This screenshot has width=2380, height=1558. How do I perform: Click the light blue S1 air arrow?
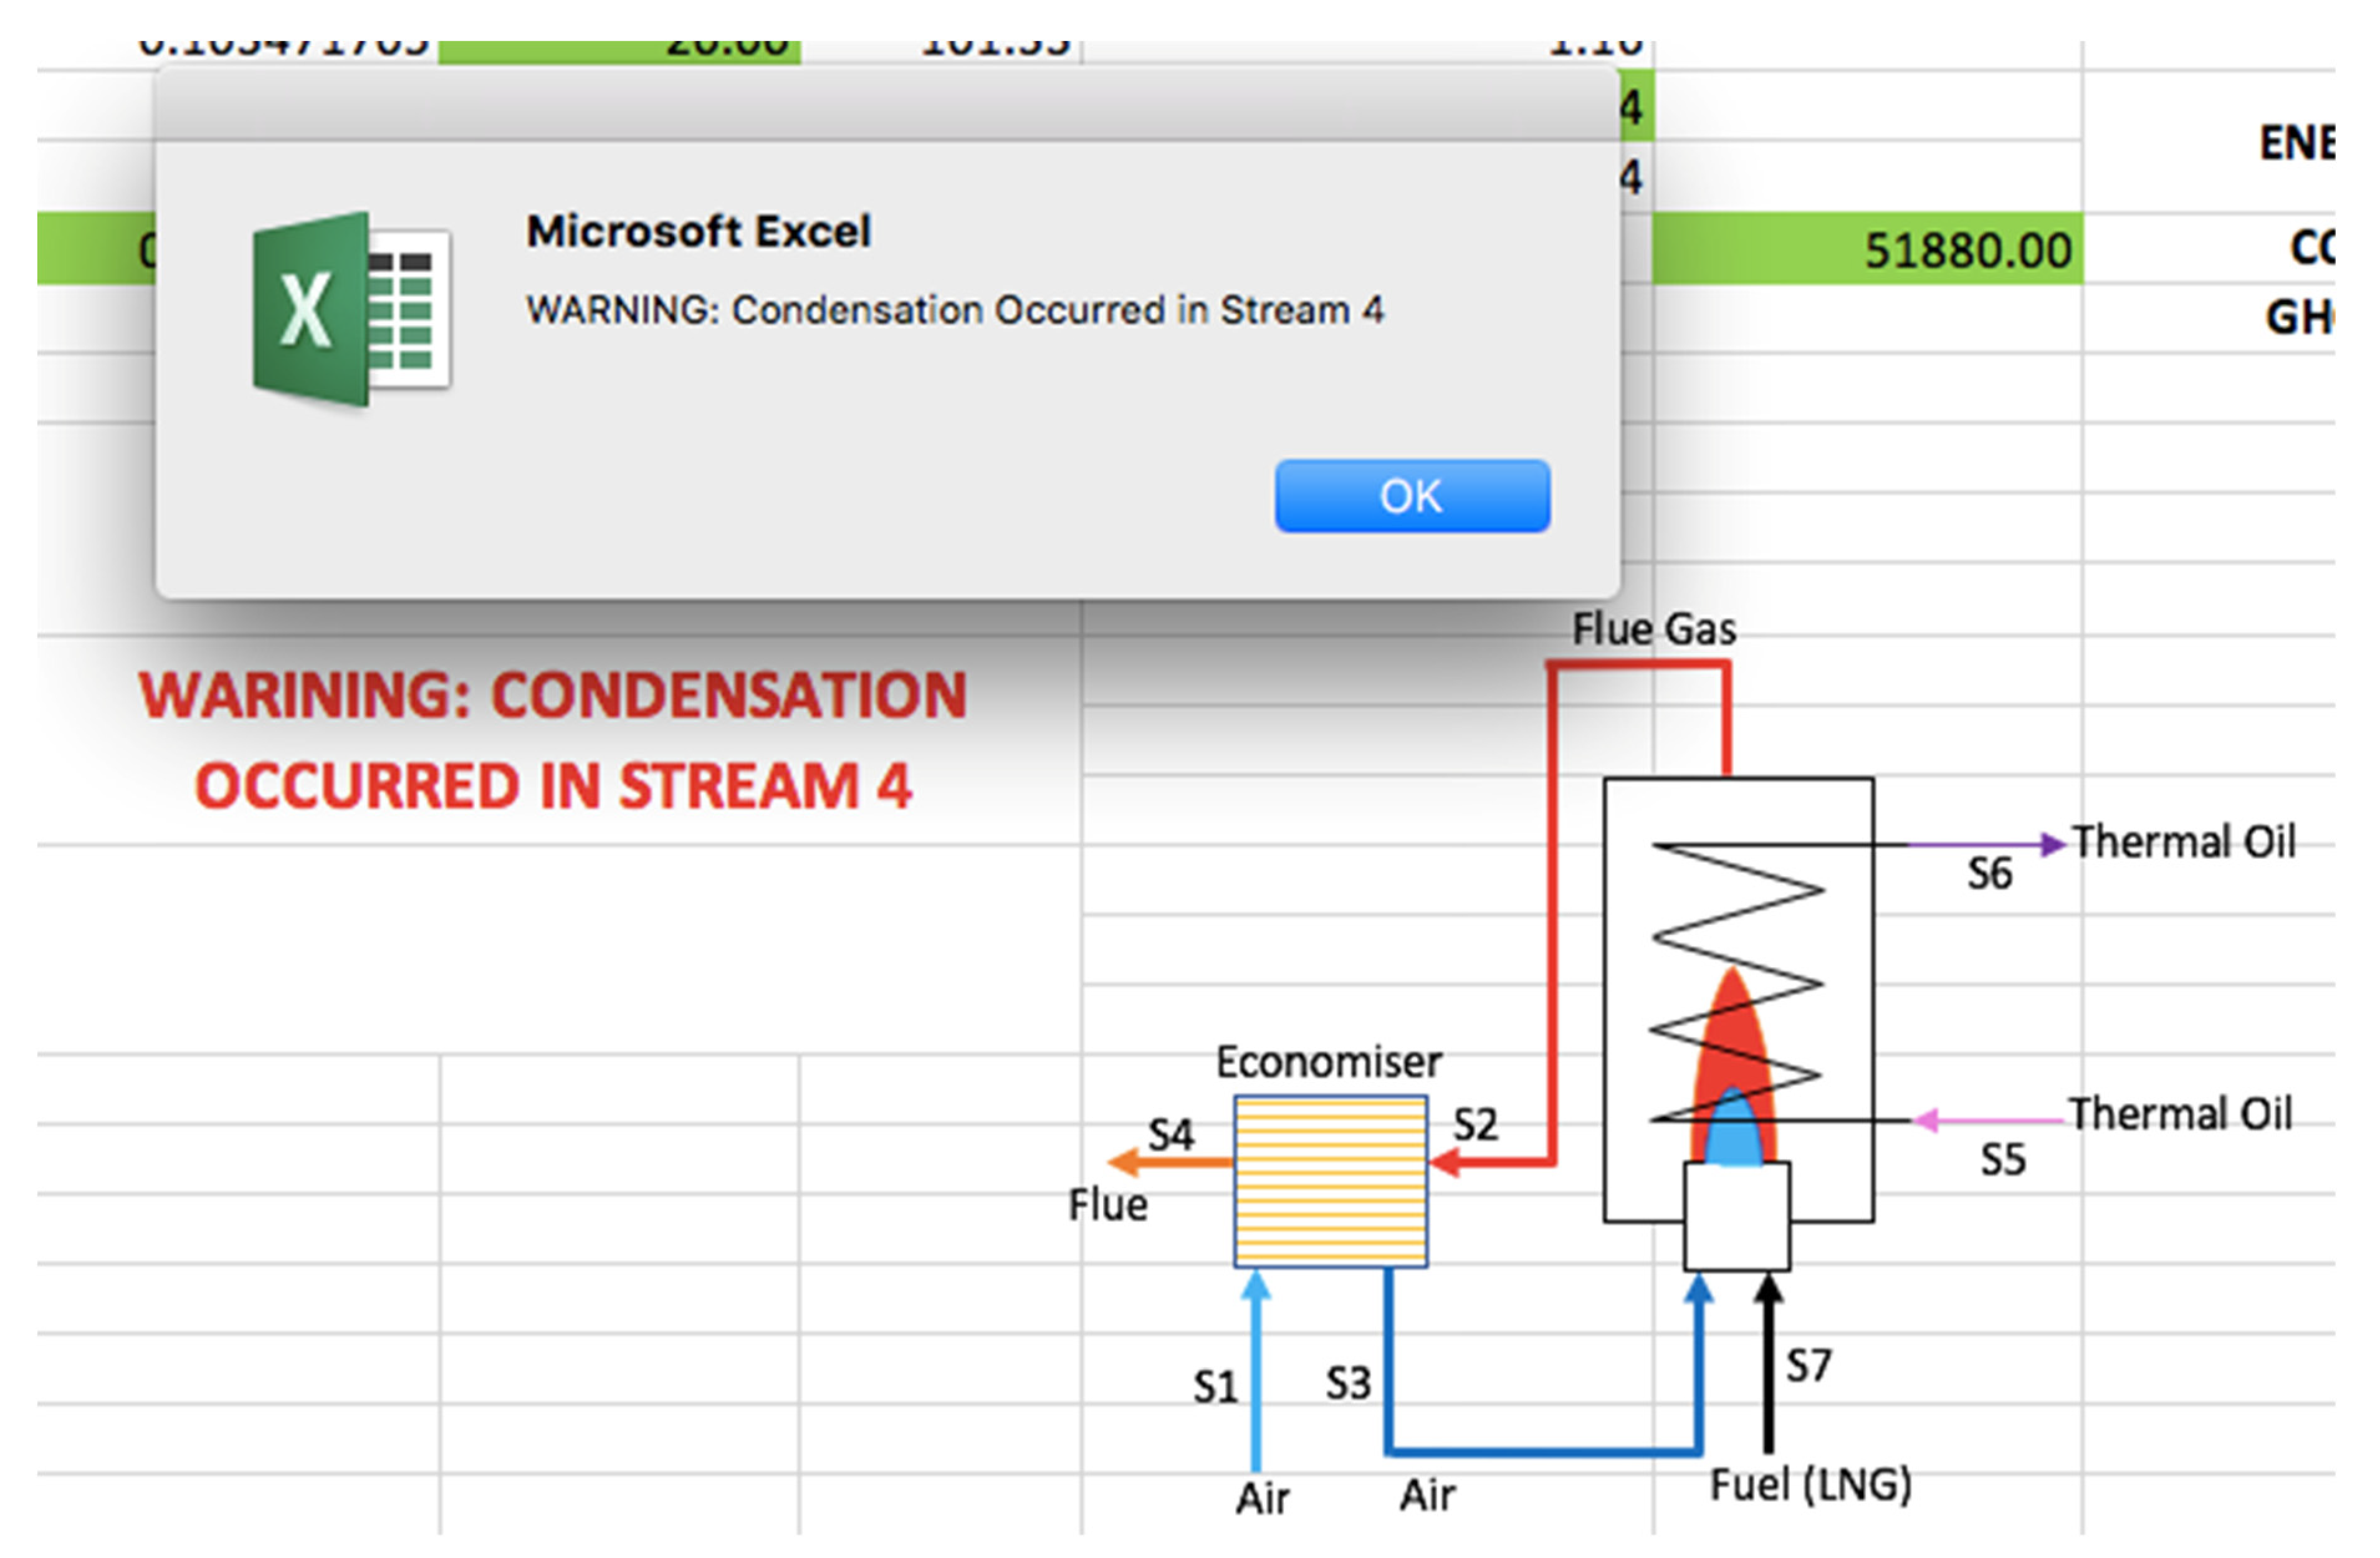click(x=1255, y=1370)
